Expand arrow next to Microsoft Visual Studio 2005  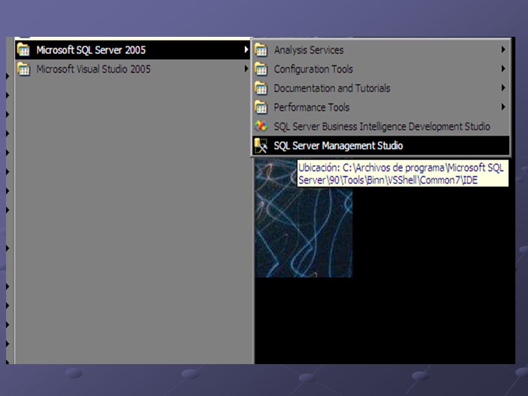point(246,69)
